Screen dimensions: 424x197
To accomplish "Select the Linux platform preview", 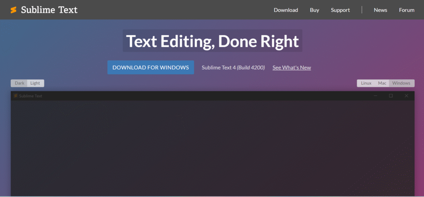I will [366, 83].
